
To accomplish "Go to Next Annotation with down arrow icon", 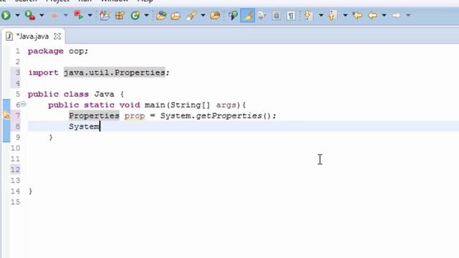I will (308, 15).
